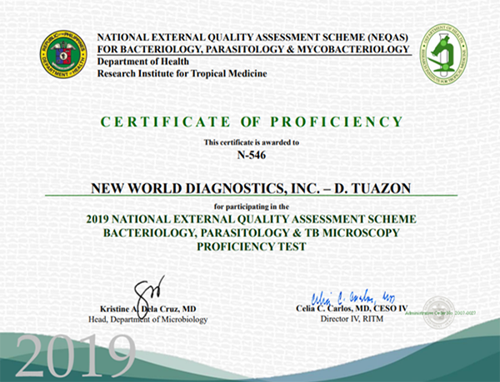Click the Department of Health seal logo
This screenshot has height=382, width=500.
(x=64, y=54)
